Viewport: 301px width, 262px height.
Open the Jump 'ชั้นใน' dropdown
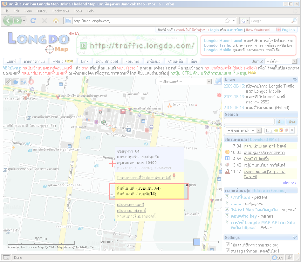pyautogui.click(x=281, y=61)
